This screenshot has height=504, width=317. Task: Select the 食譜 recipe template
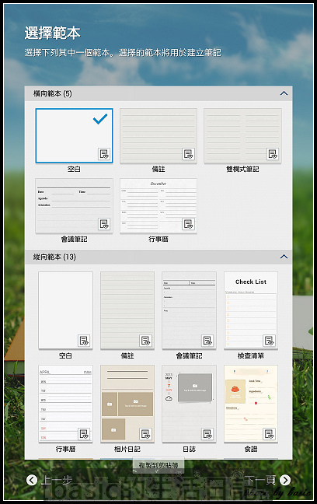251,404
